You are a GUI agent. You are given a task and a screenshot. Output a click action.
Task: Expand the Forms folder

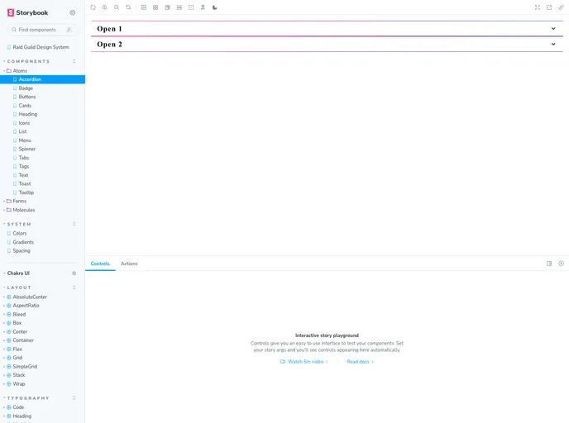[x=16, y=201]
